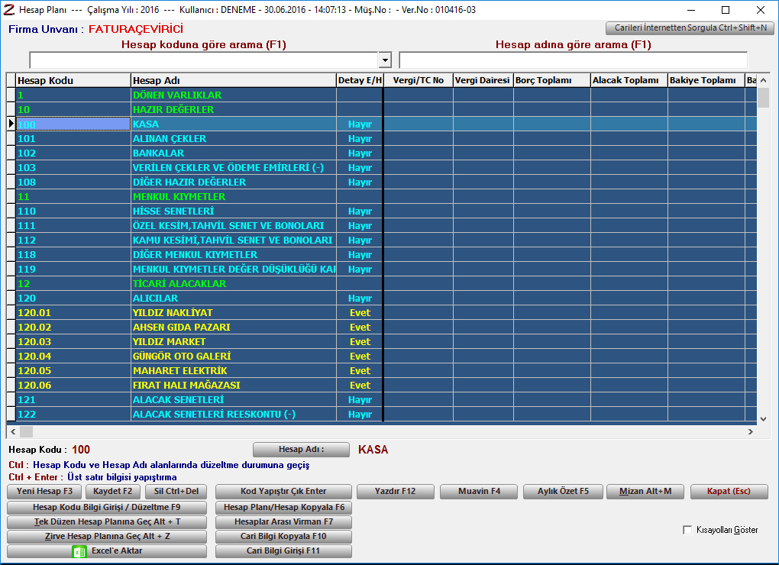Screen dimensions: 779x565
Task: Close the window with Kapat (Esc)
Action: 729,492
